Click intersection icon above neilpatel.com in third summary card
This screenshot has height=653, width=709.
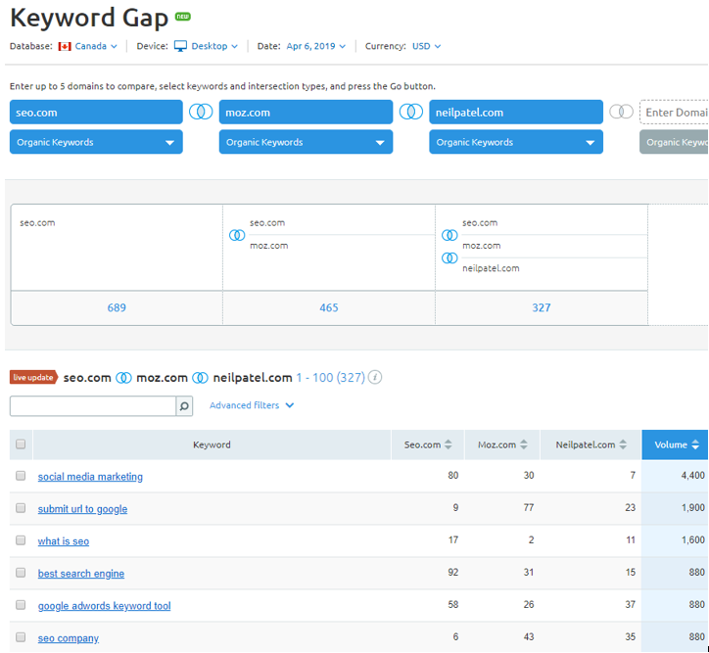[x=449, y=258]
